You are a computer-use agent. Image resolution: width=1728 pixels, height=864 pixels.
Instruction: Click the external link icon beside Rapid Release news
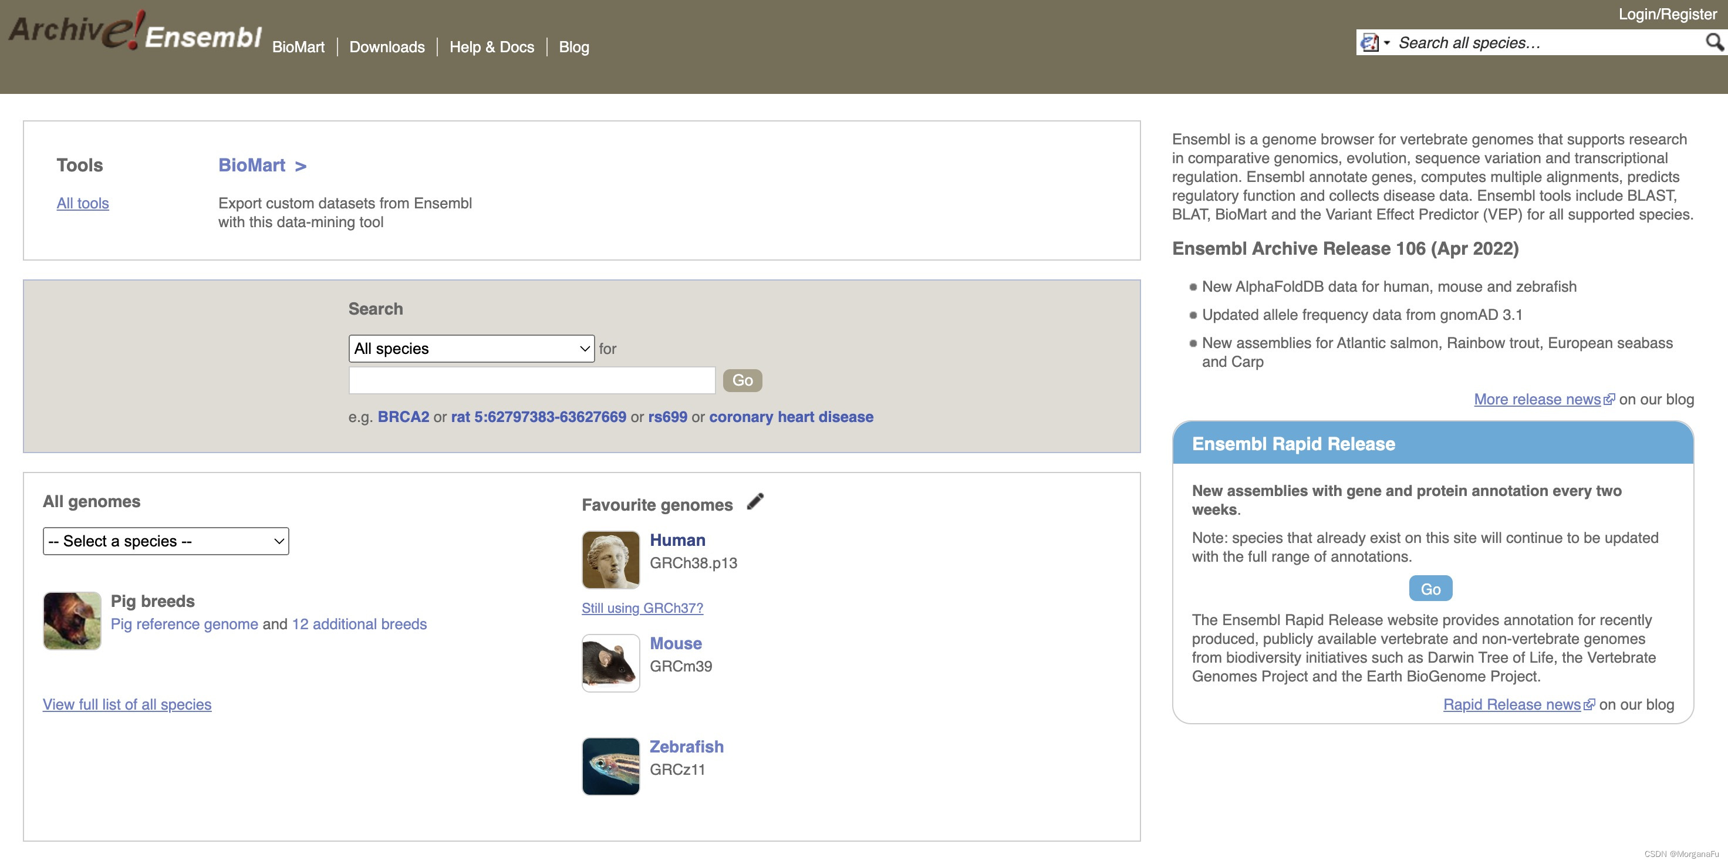[1590, 704]
